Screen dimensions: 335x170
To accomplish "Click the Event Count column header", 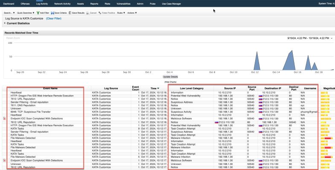I will [x=135, y=88].
